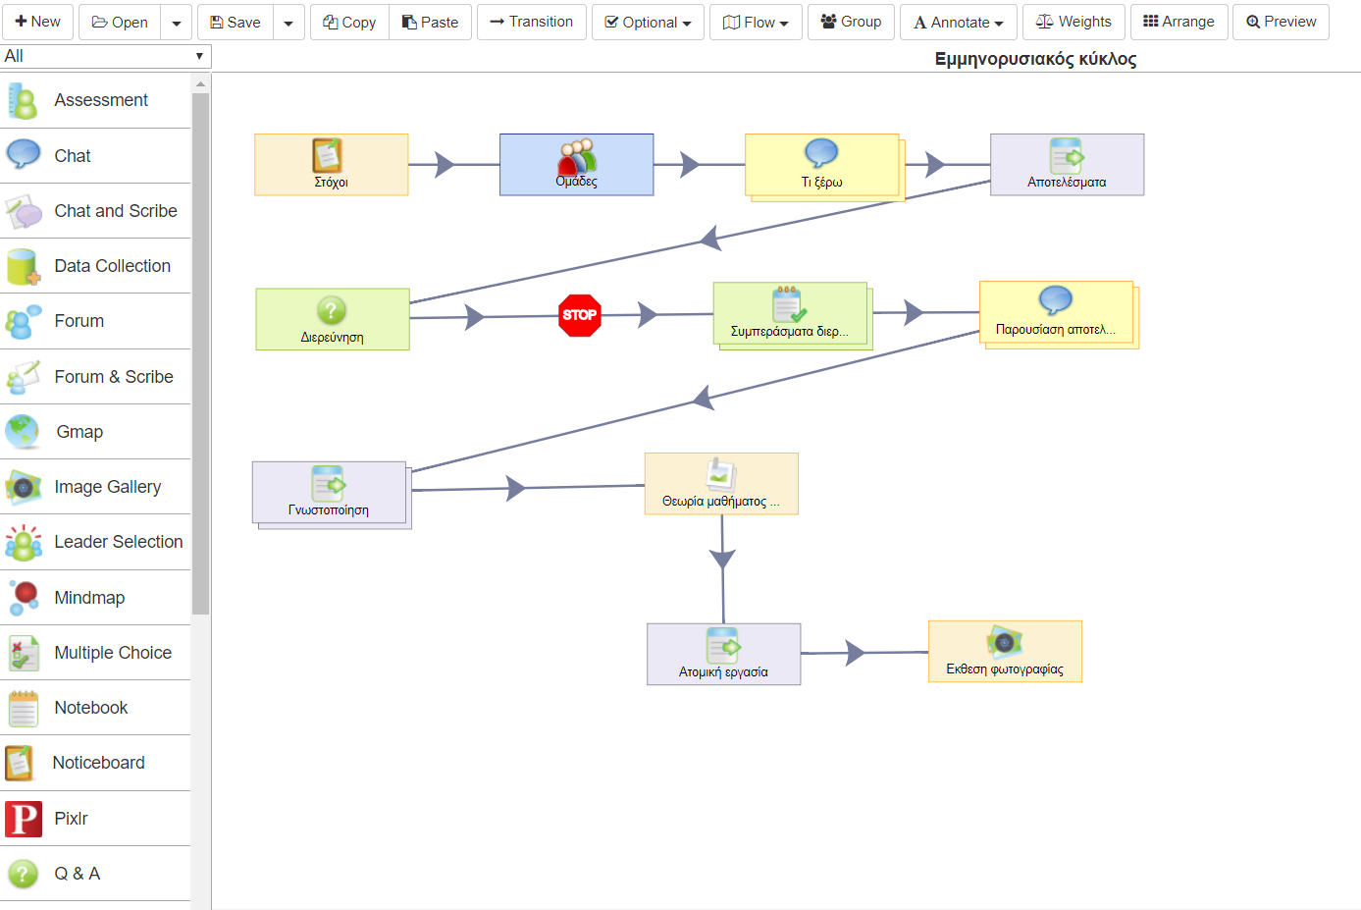Select the Pixlr tool icon
Screen dimensions: 1361x910
tap(24, 818)
